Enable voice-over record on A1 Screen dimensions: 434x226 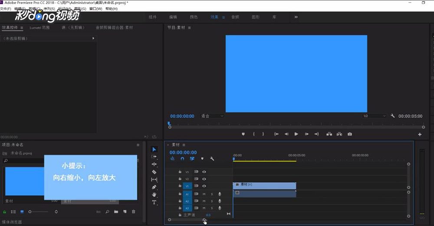click(220, 194)
